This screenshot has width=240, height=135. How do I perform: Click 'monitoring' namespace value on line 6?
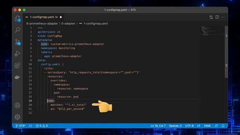tap(67, 48)
